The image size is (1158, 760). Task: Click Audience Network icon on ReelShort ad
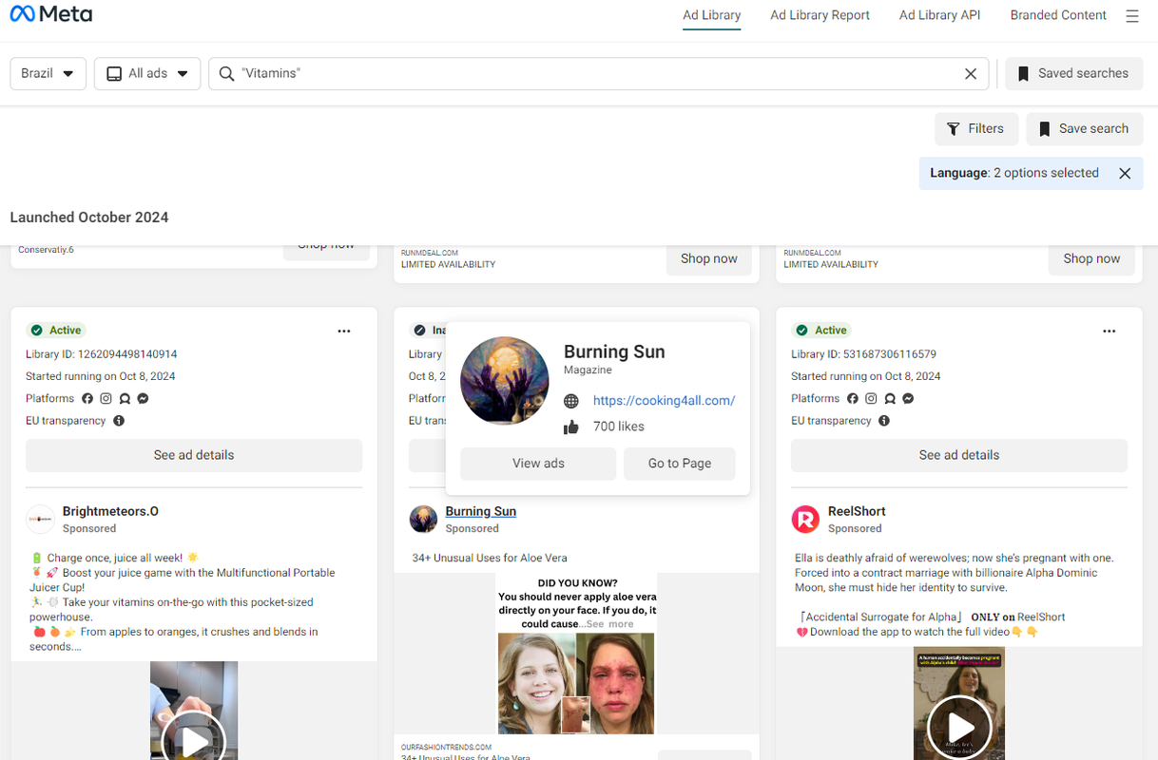890,399
